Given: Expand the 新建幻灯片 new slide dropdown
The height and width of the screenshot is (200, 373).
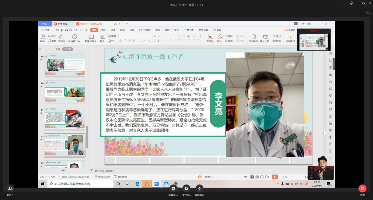Looking at the screenshot, I should 91,41.
